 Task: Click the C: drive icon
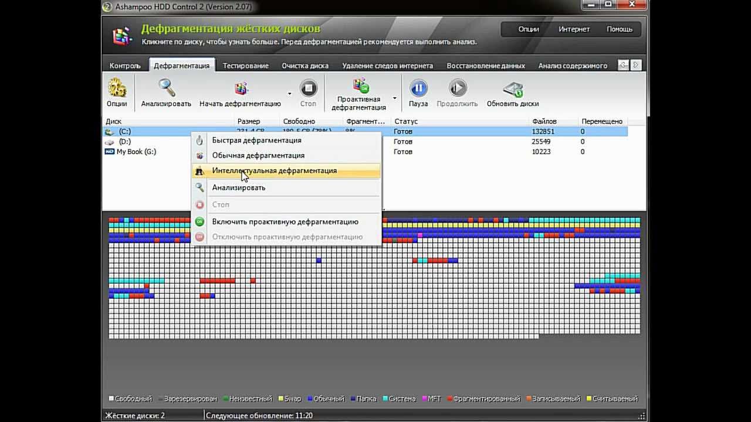[109, 132]
